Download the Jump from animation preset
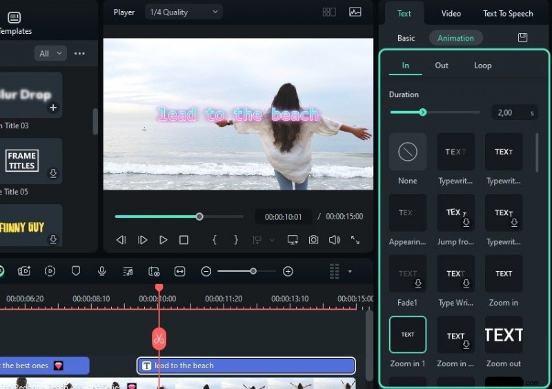The width and height of the screenshot is (552, 389). pos(466,223)
